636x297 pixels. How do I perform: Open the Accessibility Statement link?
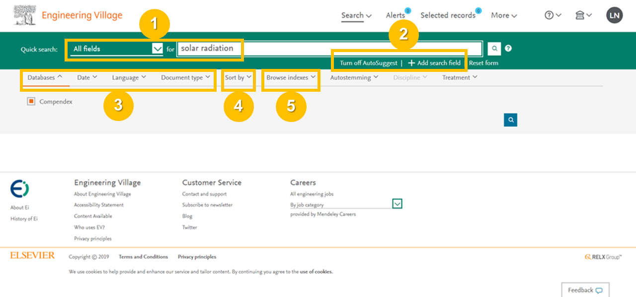point(99,205)
